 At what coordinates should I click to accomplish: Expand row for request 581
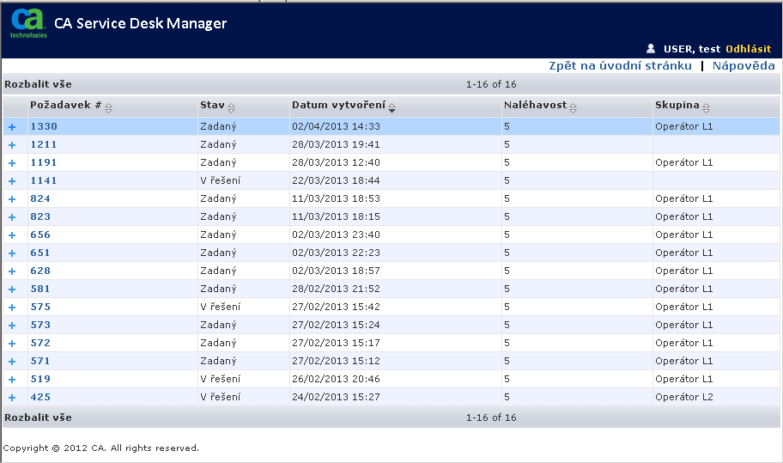pos(12,289)
